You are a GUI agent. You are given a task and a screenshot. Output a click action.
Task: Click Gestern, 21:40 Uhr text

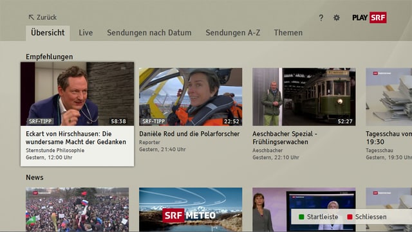tap(162, 149)
